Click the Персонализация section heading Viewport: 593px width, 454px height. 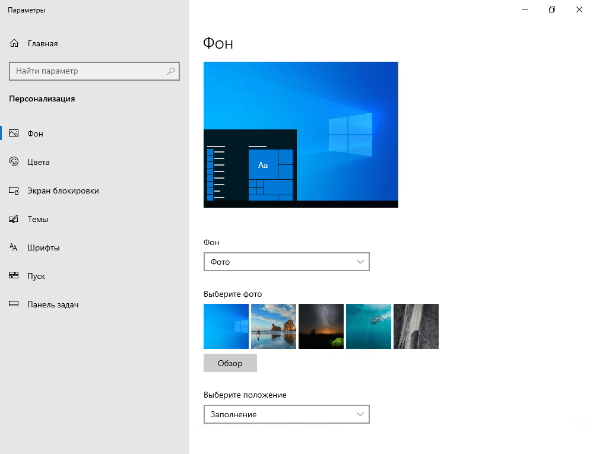(x=42, y=99)
